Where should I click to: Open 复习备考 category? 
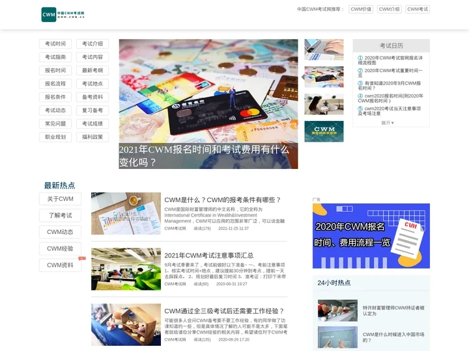point(92,110)
